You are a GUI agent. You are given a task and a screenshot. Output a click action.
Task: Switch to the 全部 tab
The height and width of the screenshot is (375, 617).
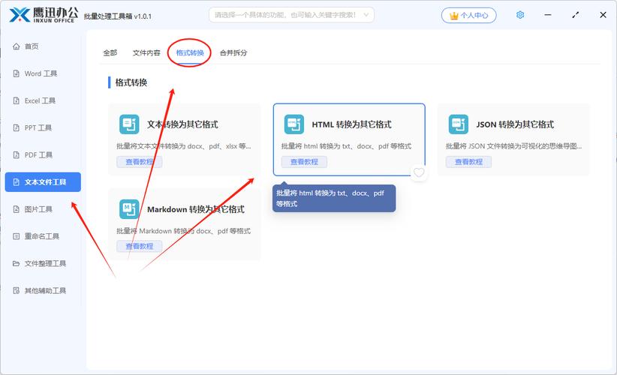pos(110,52)
